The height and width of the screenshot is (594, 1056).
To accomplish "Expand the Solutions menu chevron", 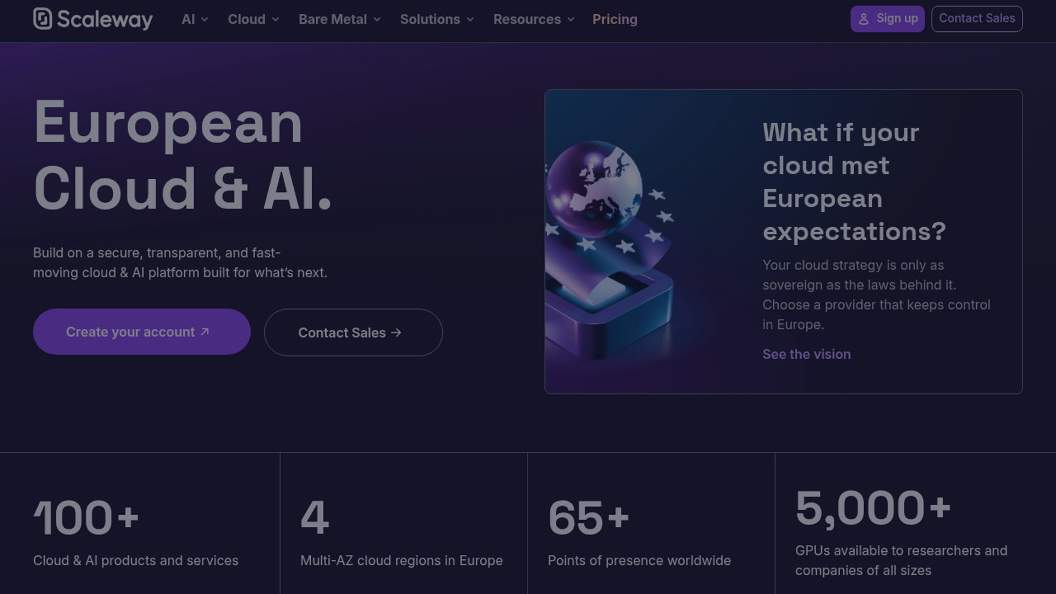I will pos(470,19).
